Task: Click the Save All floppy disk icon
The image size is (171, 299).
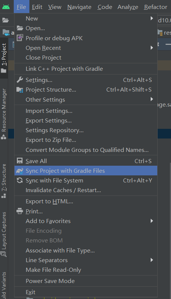Action: pos(20,161)
